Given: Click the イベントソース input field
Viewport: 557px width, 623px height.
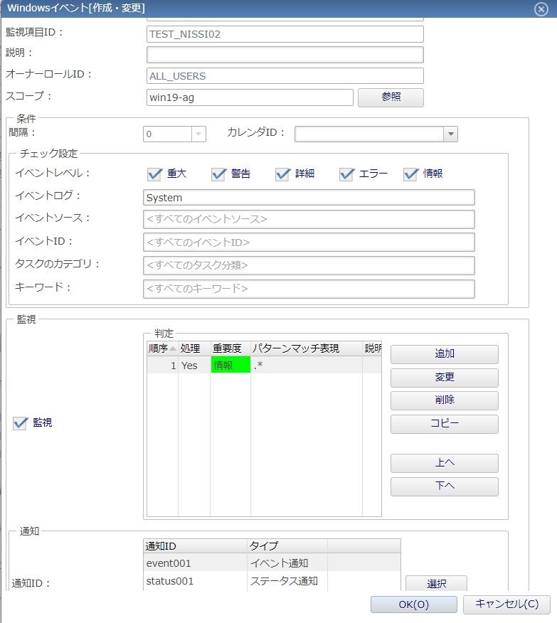Looking at the screenshot, I should [309, 219].
